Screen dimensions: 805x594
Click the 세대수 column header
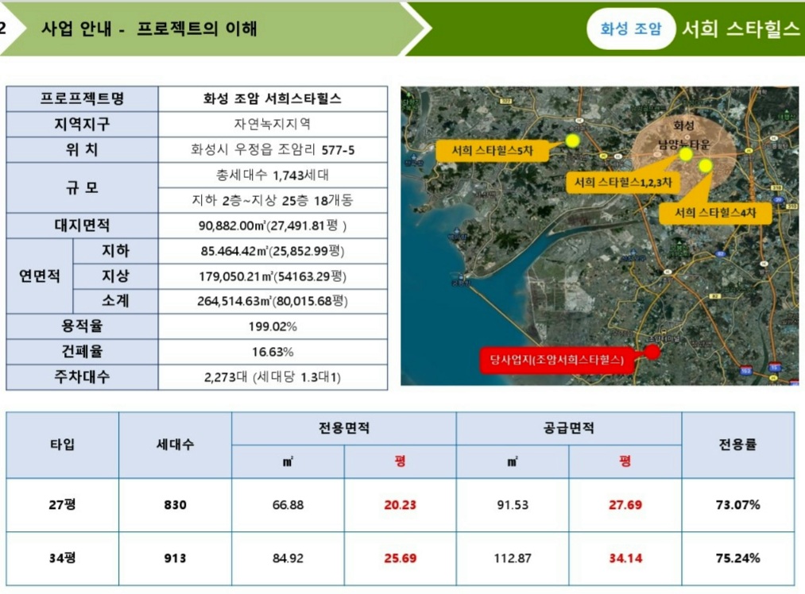tap(175, 444)
